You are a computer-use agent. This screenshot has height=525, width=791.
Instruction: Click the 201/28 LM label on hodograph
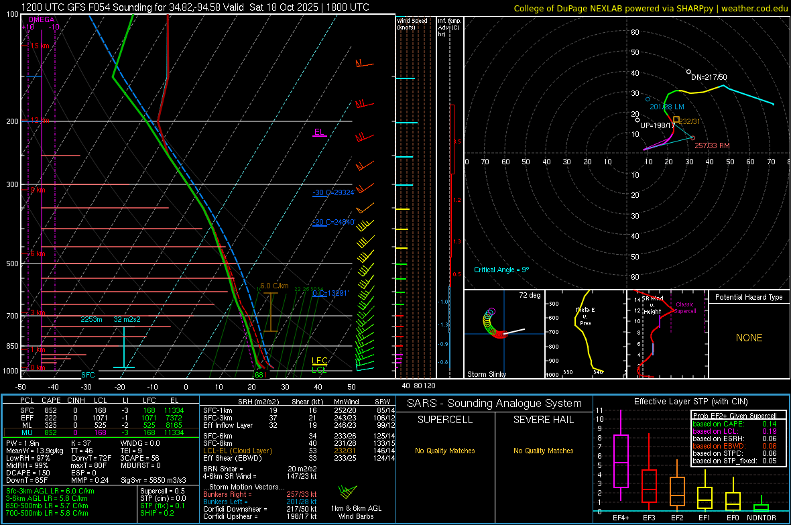[666, 107]
